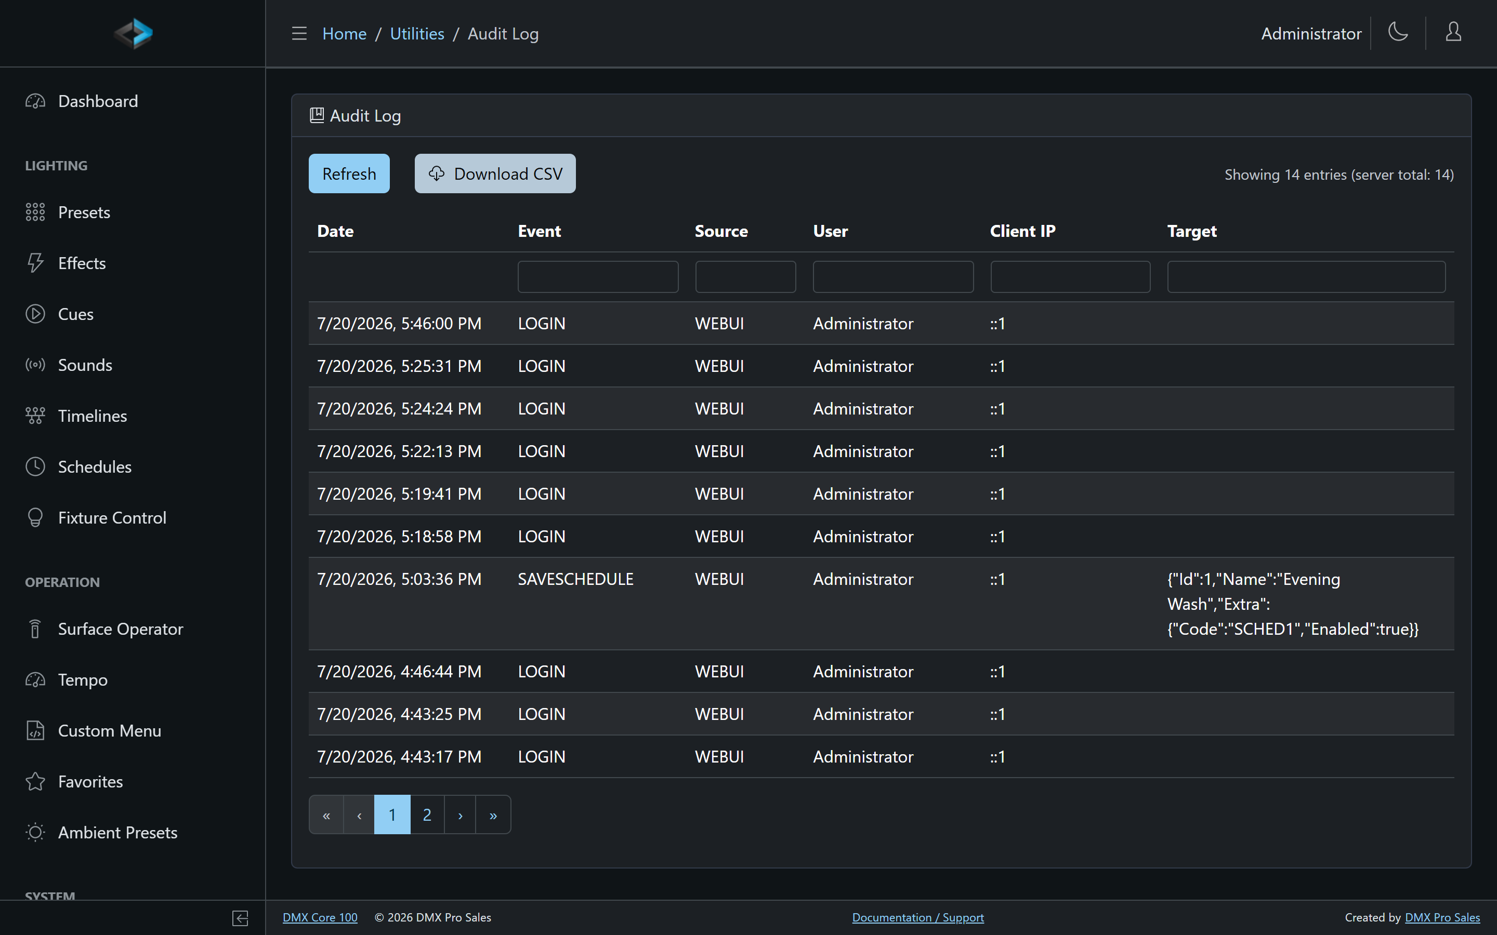Go to next page with single arrow

460,815
